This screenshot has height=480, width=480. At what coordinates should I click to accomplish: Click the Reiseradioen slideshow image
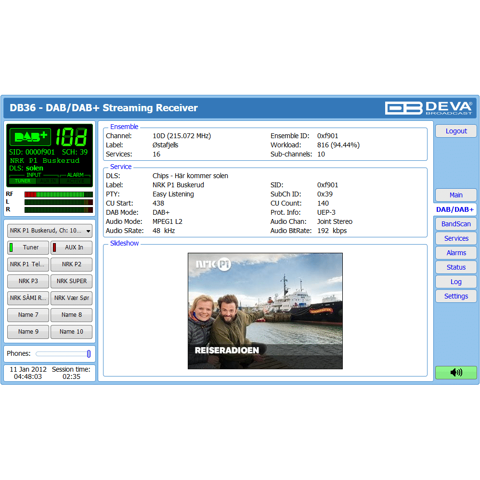click(x=265, y=311)
